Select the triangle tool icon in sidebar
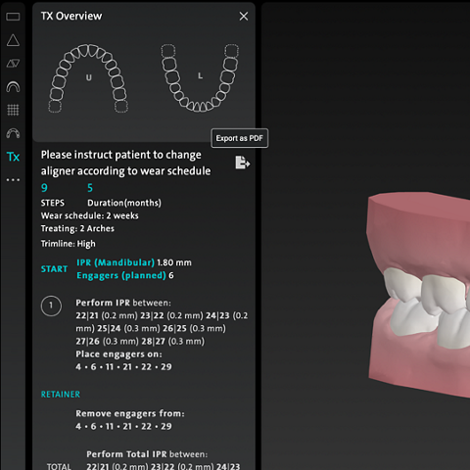470x470 pixels. [x=13, y=40]
